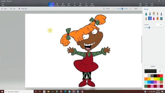Image resolution: width=165 pixels, height=93 pixels.
Task: Open the Effects tab
Action: point(80,4)
